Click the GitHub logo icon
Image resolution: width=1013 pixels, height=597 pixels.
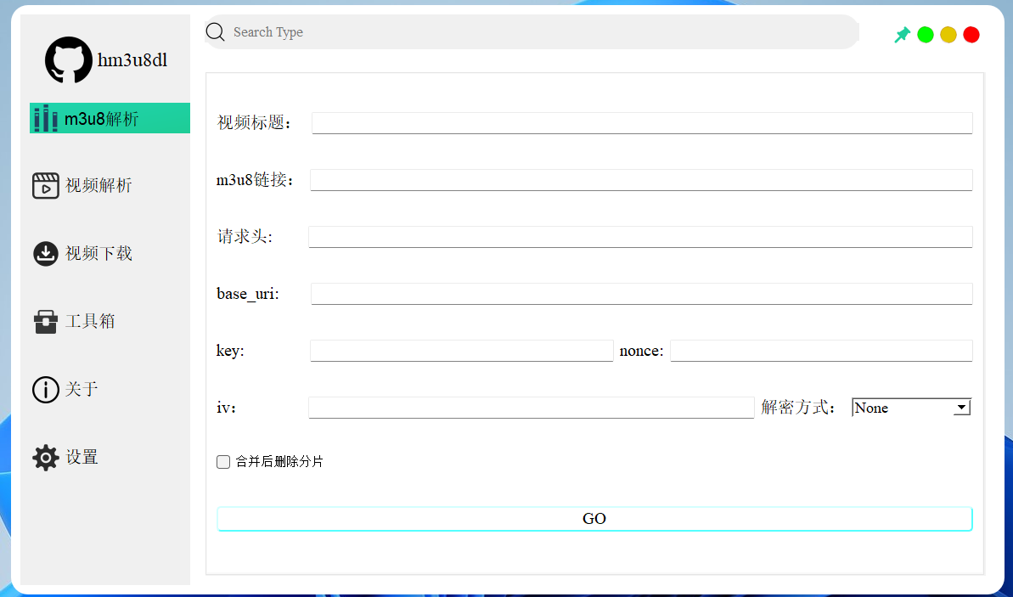coord(69,60)
